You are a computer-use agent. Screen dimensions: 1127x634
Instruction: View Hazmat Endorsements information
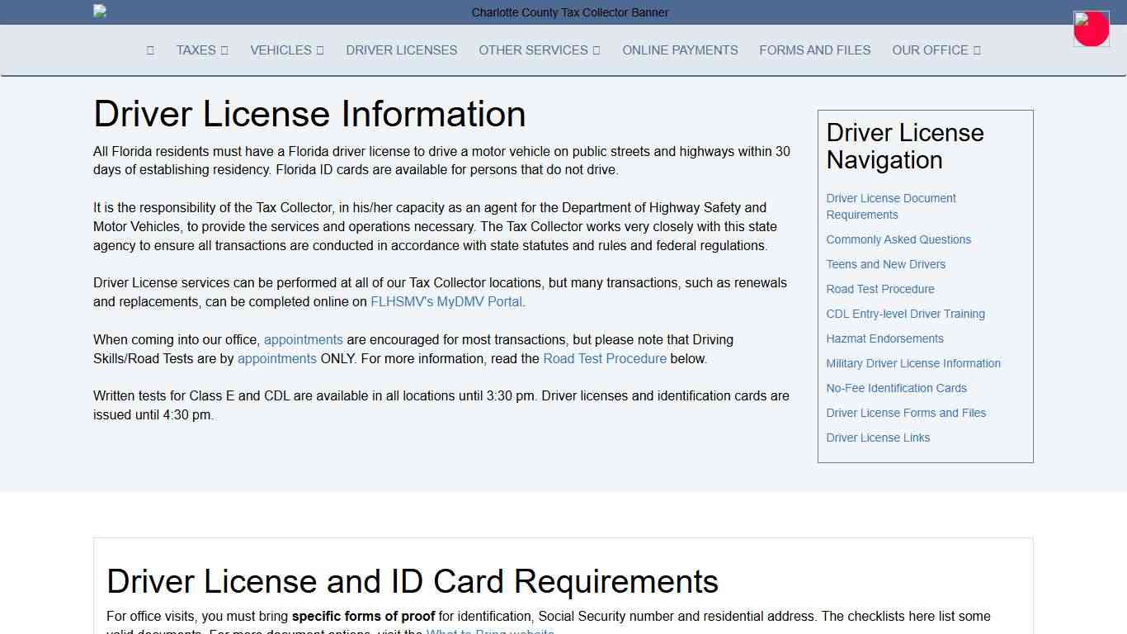coord(884,338)
